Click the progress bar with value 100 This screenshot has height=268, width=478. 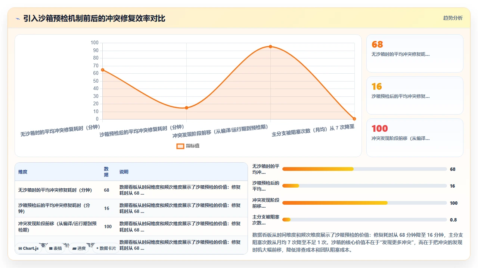pos(364,203)
